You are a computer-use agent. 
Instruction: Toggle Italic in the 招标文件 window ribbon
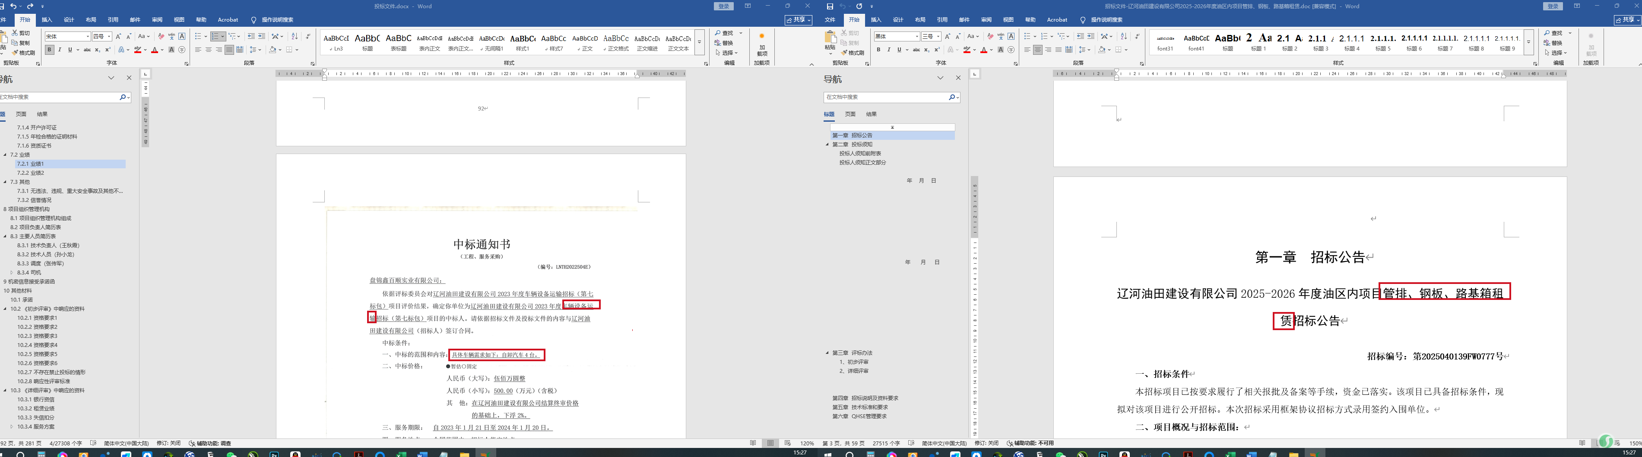pos(888,50)
